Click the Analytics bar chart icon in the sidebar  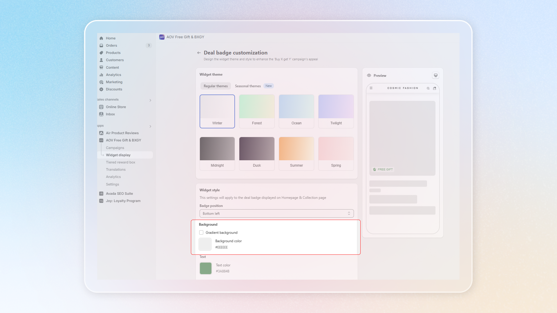click(101, 75)
